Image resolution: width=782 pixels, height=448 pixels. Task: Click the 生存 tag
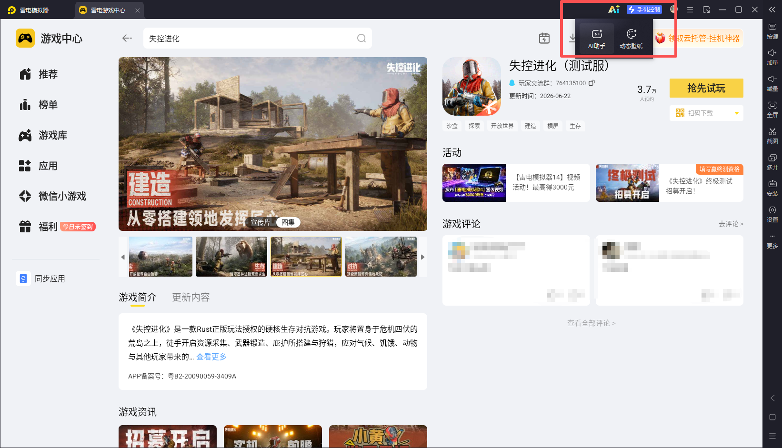[575, 126]
